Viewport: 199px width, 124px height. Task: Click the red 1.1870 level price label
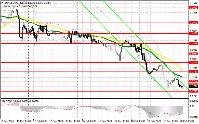[194, 33]
